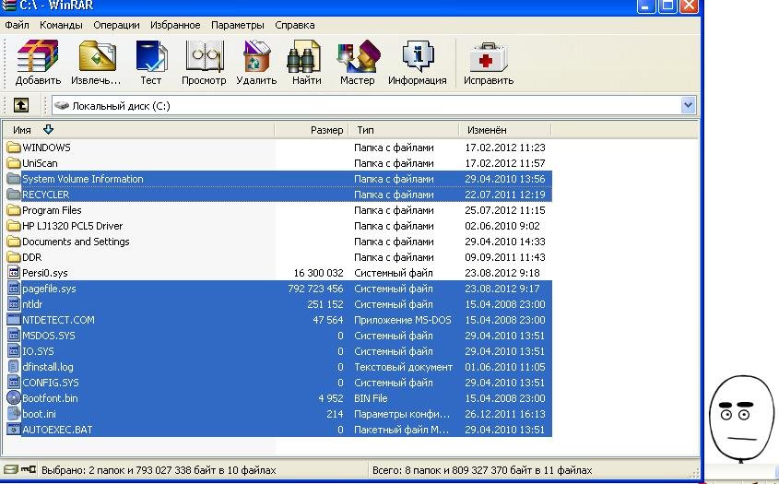Click type text BIN File

(x=371, y=398)
